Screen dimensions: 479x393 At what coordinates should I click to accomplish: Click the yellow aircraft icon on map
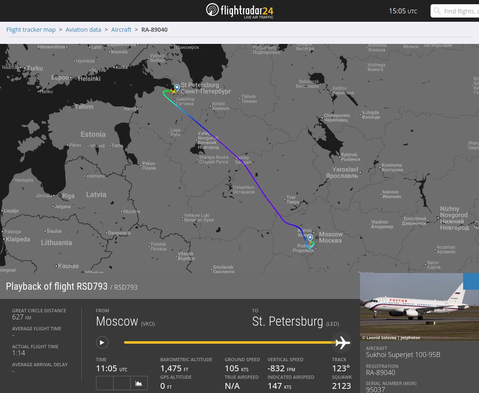(173, 91)
